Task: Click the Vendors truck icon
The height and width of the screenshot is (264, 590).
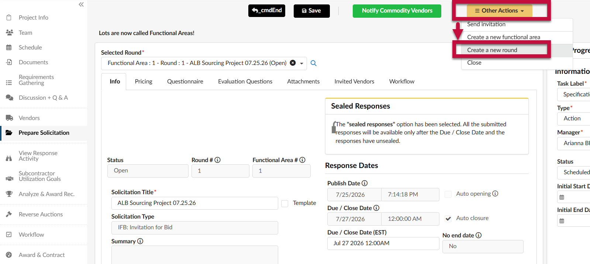Action: 10,118
